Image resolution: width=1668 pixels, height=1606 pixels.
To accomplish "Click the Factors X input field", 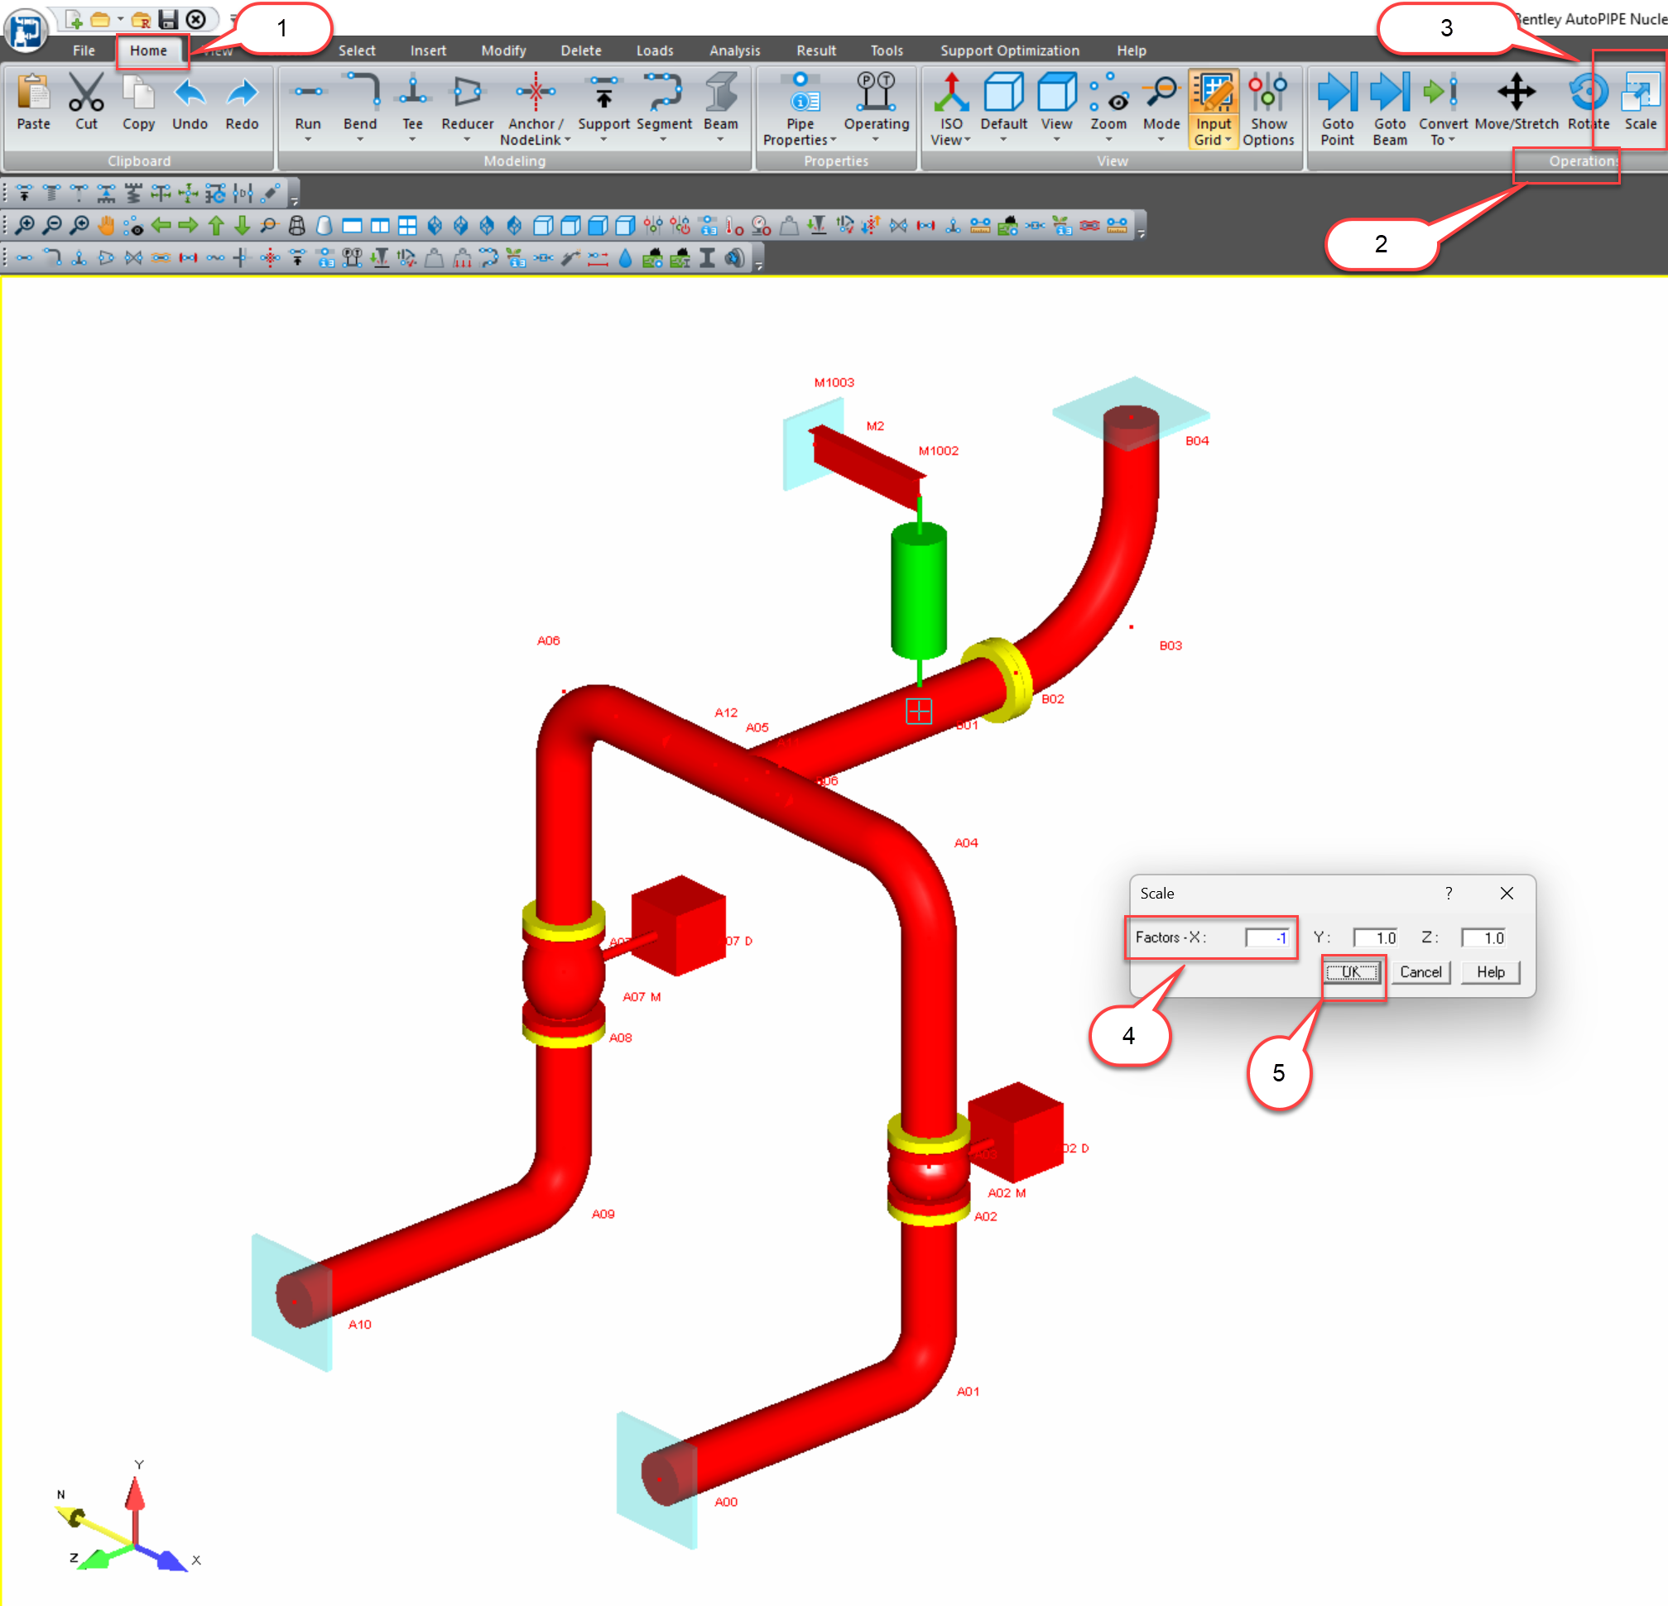I will coord(1267,937).
